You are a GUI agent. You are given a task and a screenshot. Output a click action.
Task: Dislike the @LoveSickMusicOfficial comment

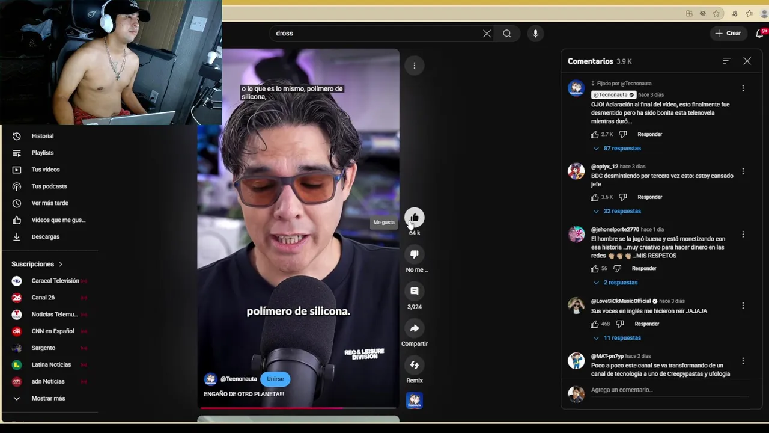pos(619,324)
